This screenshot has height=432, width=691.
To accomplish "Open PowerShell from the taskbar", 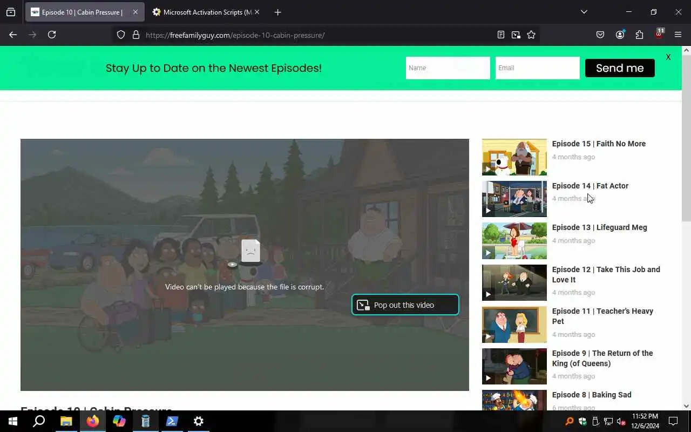I will (x=172, y=421).
